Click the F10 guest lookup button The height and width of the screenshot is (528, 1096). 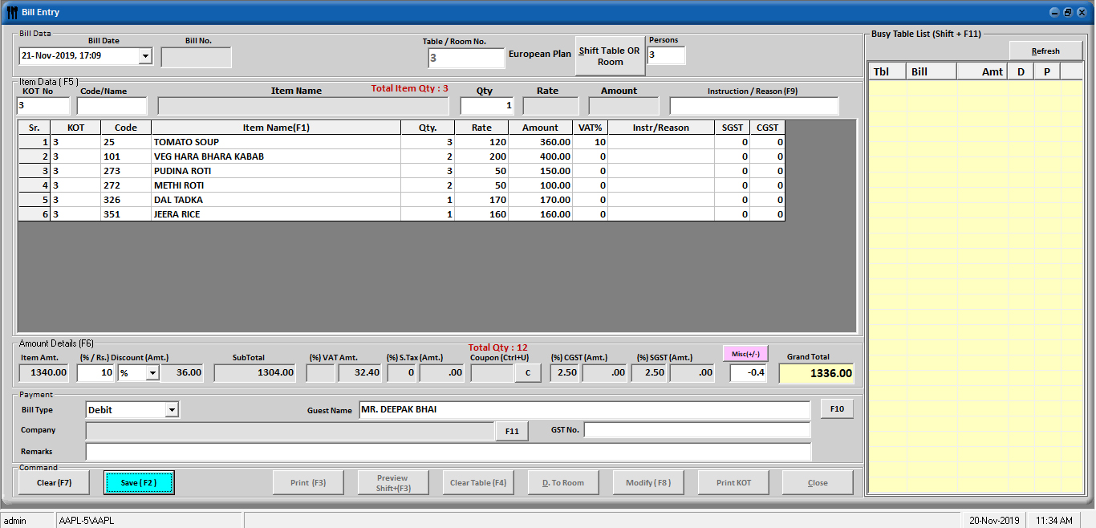coord(837,409)
